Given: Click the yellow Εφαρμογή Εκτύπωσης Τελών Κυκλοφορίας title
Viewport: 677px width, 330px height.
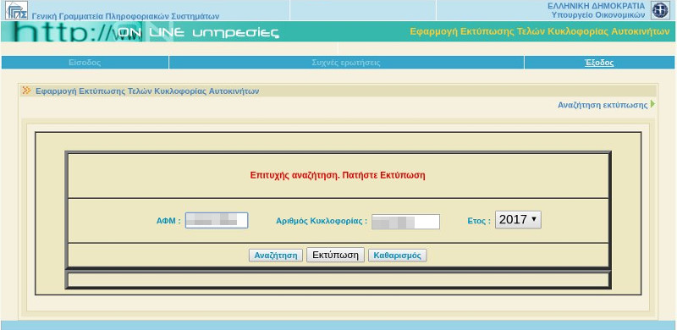Looking at the screenshot, I should coord(540,31).
